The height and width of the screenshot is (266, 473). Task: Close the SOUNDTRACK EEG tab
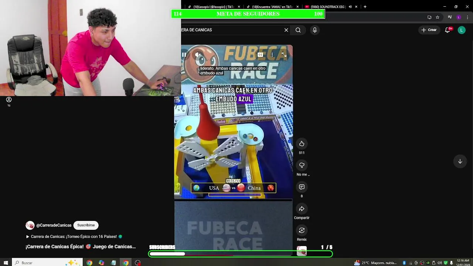point(356,7)
